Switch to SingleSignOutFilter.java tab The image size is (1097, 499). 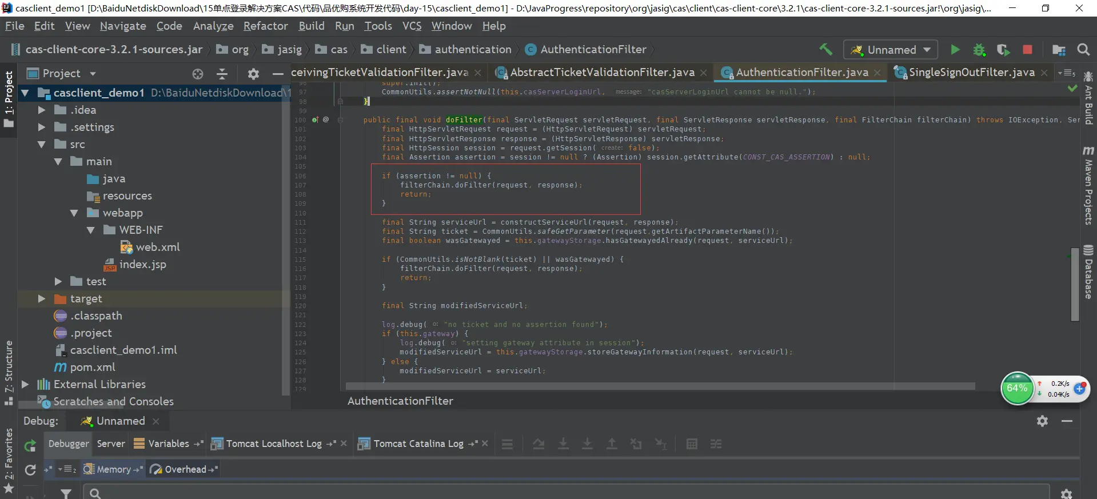[971, 73]
